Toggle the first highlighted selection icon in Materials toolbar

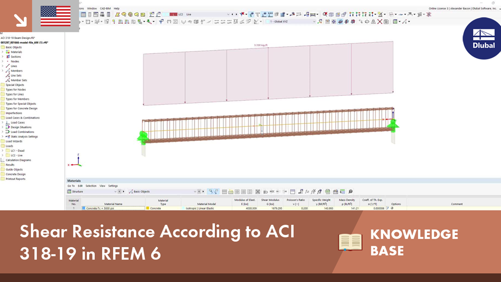tap(210, 191)
